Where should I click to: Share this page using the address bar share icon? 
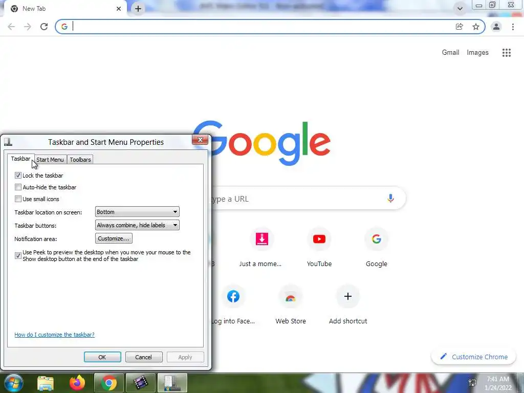point(460,27)
